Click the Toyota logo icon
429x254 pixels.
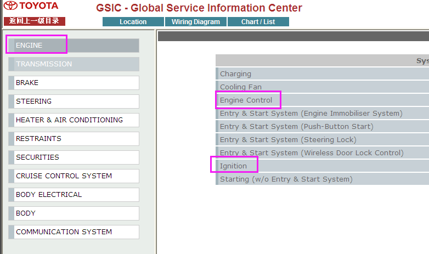(10, 6)
